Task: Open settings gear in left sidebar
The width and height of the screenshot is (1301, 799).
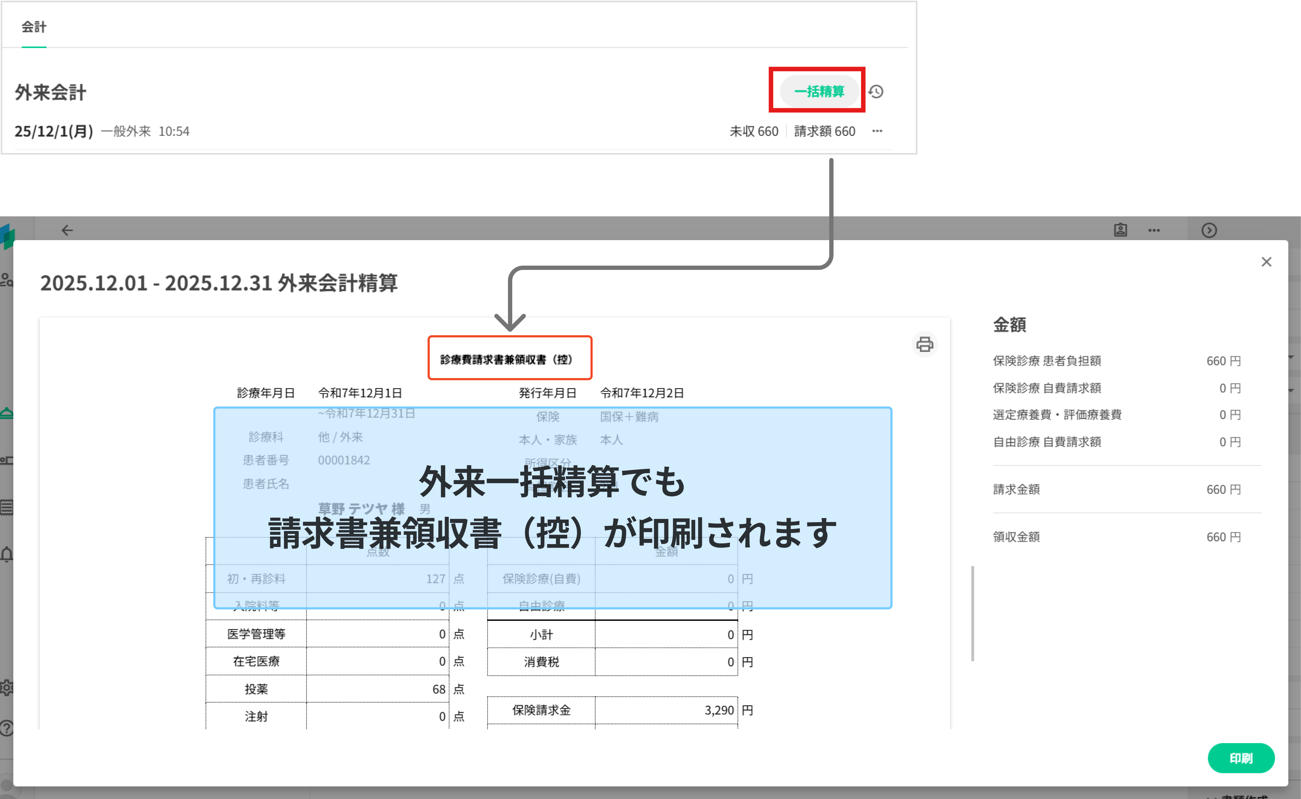Action: [6, 688]
